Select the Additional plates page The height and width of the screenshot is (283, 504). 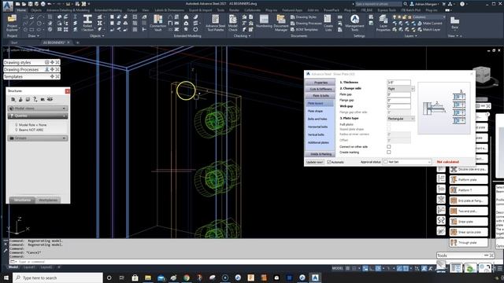pyautogui.click(x=318, y=142)
